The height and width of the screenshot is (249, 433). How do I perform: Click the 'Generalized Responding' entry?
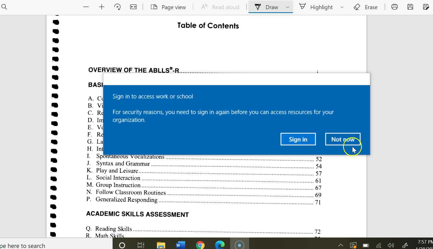[x=127, y=200]
